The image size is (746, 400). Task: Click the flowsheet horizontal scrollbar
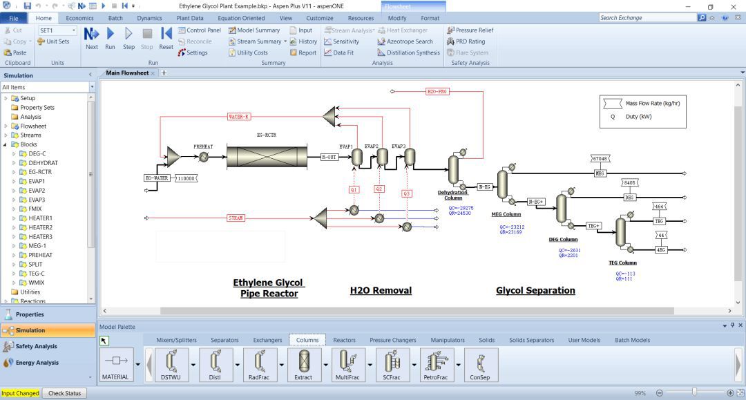[417, 311]
